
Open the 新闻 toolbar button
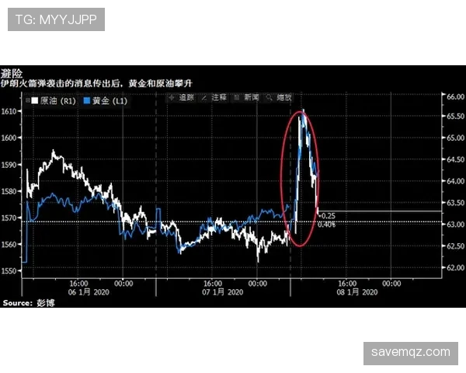pos(246,98)
